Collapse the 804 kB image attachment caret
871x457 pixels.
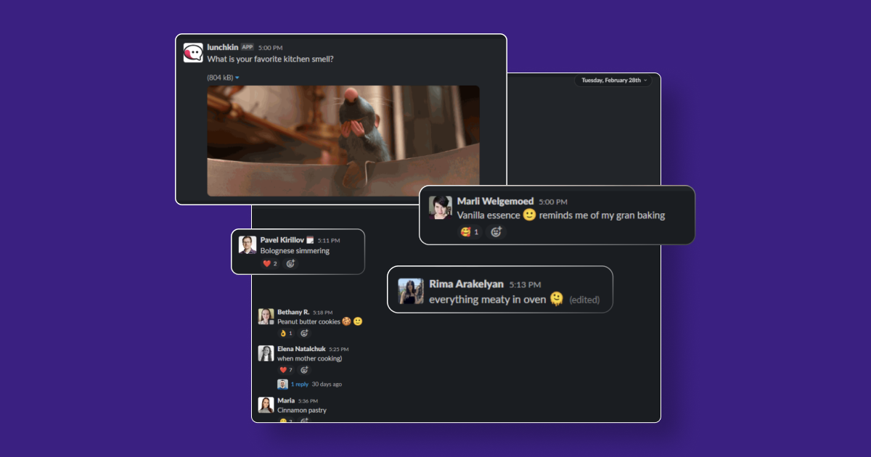tap(237, 78)
